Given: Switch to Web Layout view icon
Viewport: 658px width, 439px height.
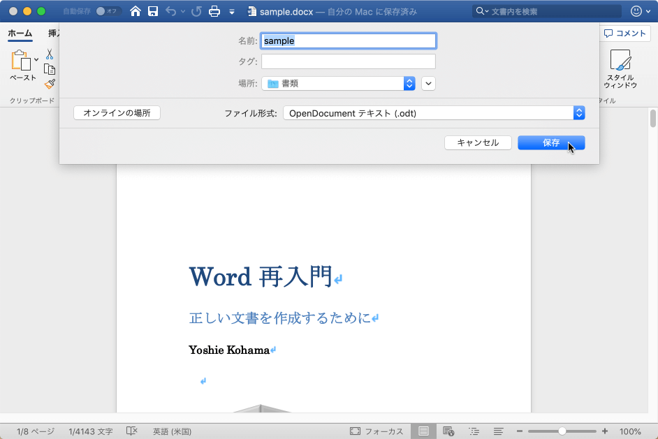Looking at the screenshot, I should [x=448, y=431].
